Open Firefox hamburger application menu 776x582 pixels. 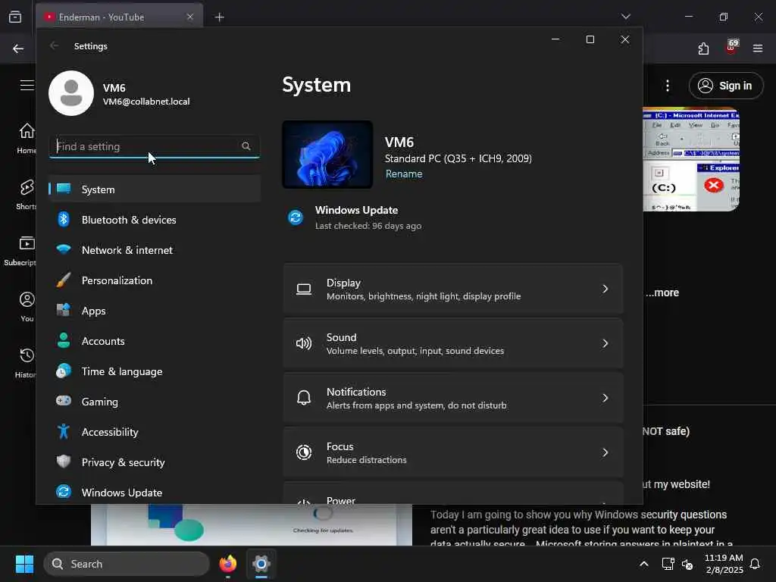(x=758, y=48)
